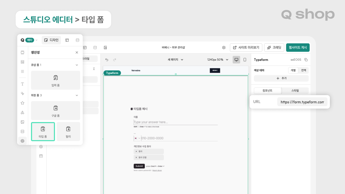Screen dimensions: 345x194
Task: Add the 구글 폼 component
Action: click(x=56, y=110)
